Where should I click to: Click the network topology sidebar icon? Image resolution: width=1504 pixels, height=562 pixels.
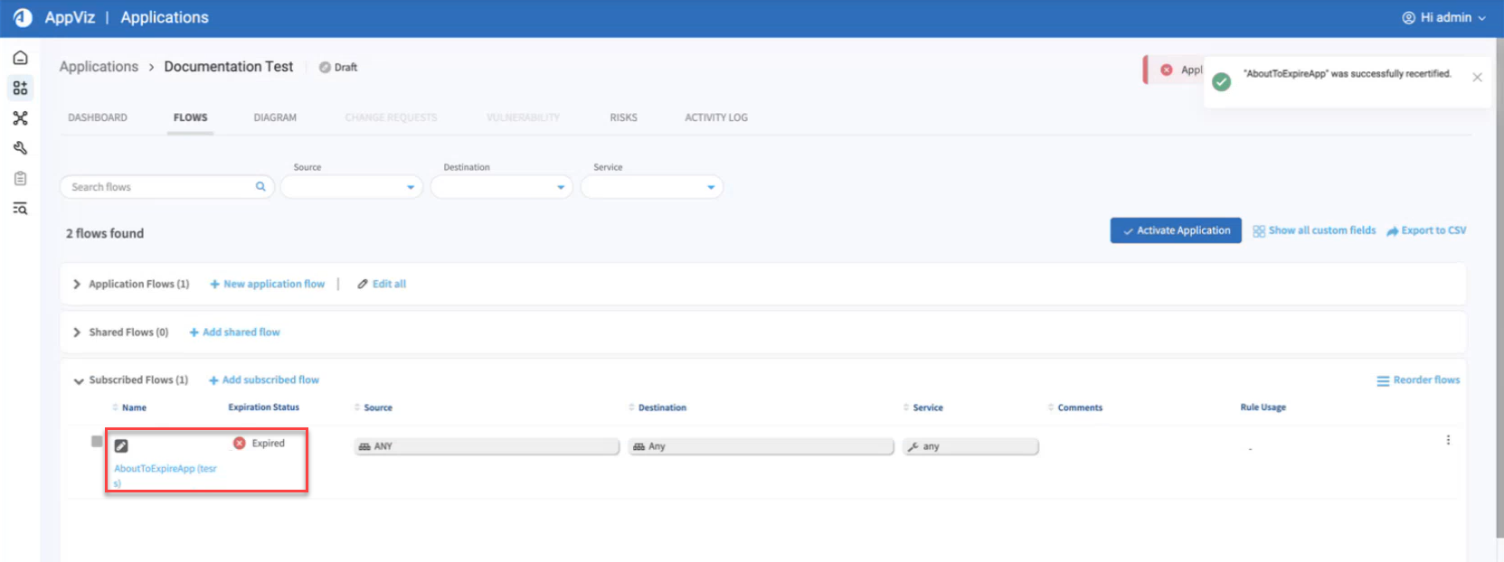(x=20, y=118)
